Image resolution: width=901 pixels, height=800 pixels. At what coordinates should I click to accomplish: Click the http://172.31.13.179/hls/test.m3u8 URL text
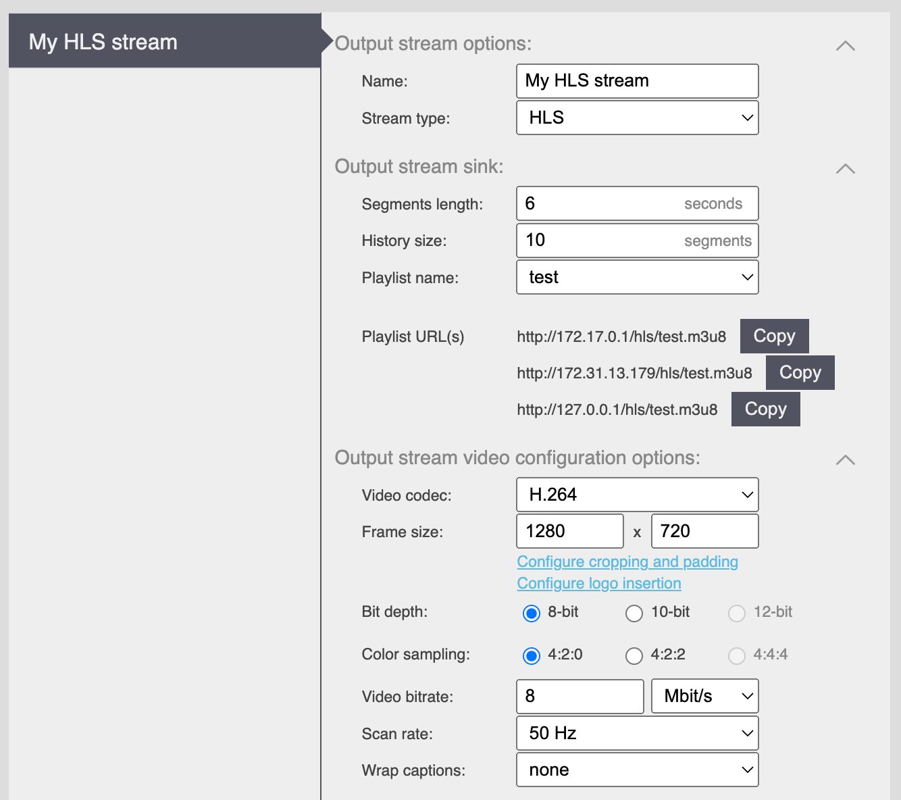[634, 373]
